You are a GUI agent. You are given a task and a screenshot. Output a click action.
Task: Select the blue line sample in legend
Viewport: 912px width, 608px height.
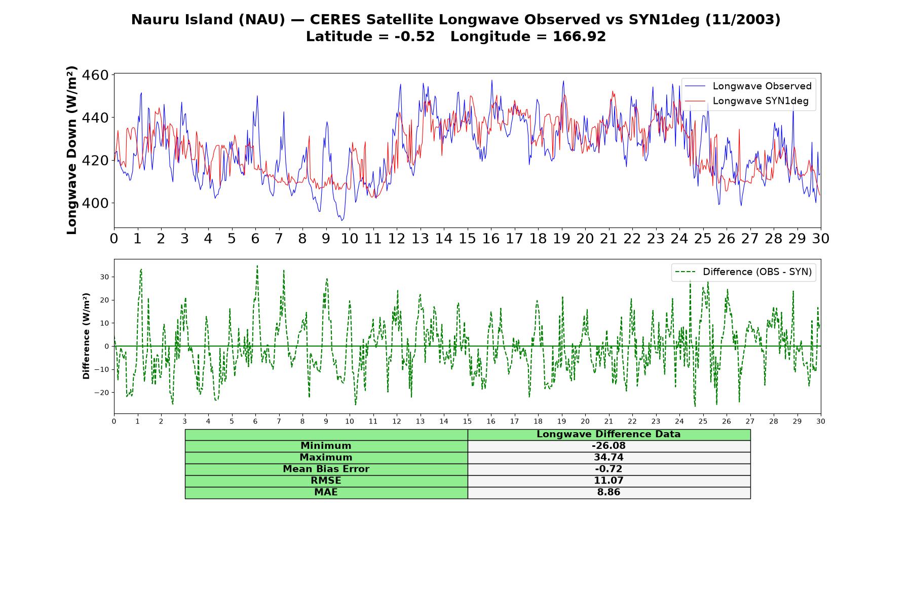(695, 86)
